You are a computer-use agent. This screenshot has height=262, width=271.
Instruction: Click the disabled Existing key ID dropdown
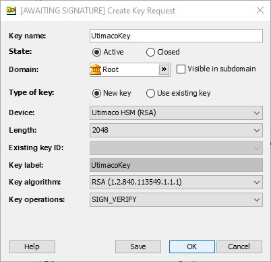click(x=176, y=148)
